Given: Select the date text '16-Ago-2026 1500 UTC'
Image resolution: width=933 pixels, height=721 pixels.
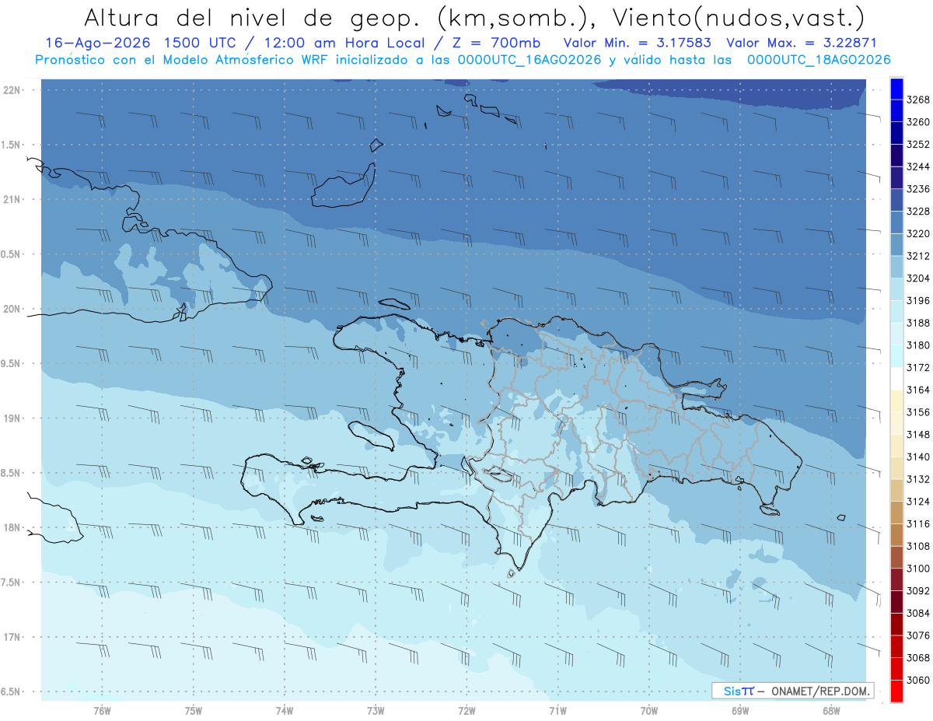Looking at the screenshot, I should [137, 44].
